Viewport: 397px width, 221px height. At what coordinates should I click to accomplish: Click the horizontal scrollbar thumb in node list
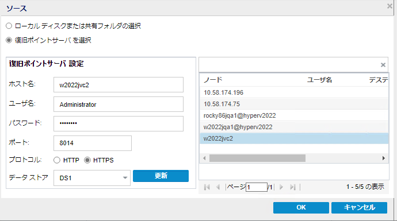[257, 158]
